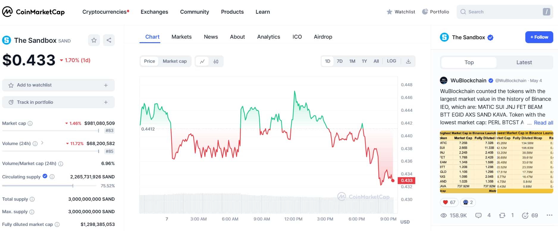Click the plus on Track in portfolio
This screenshot has height=231, width=558.
(106, 102)
